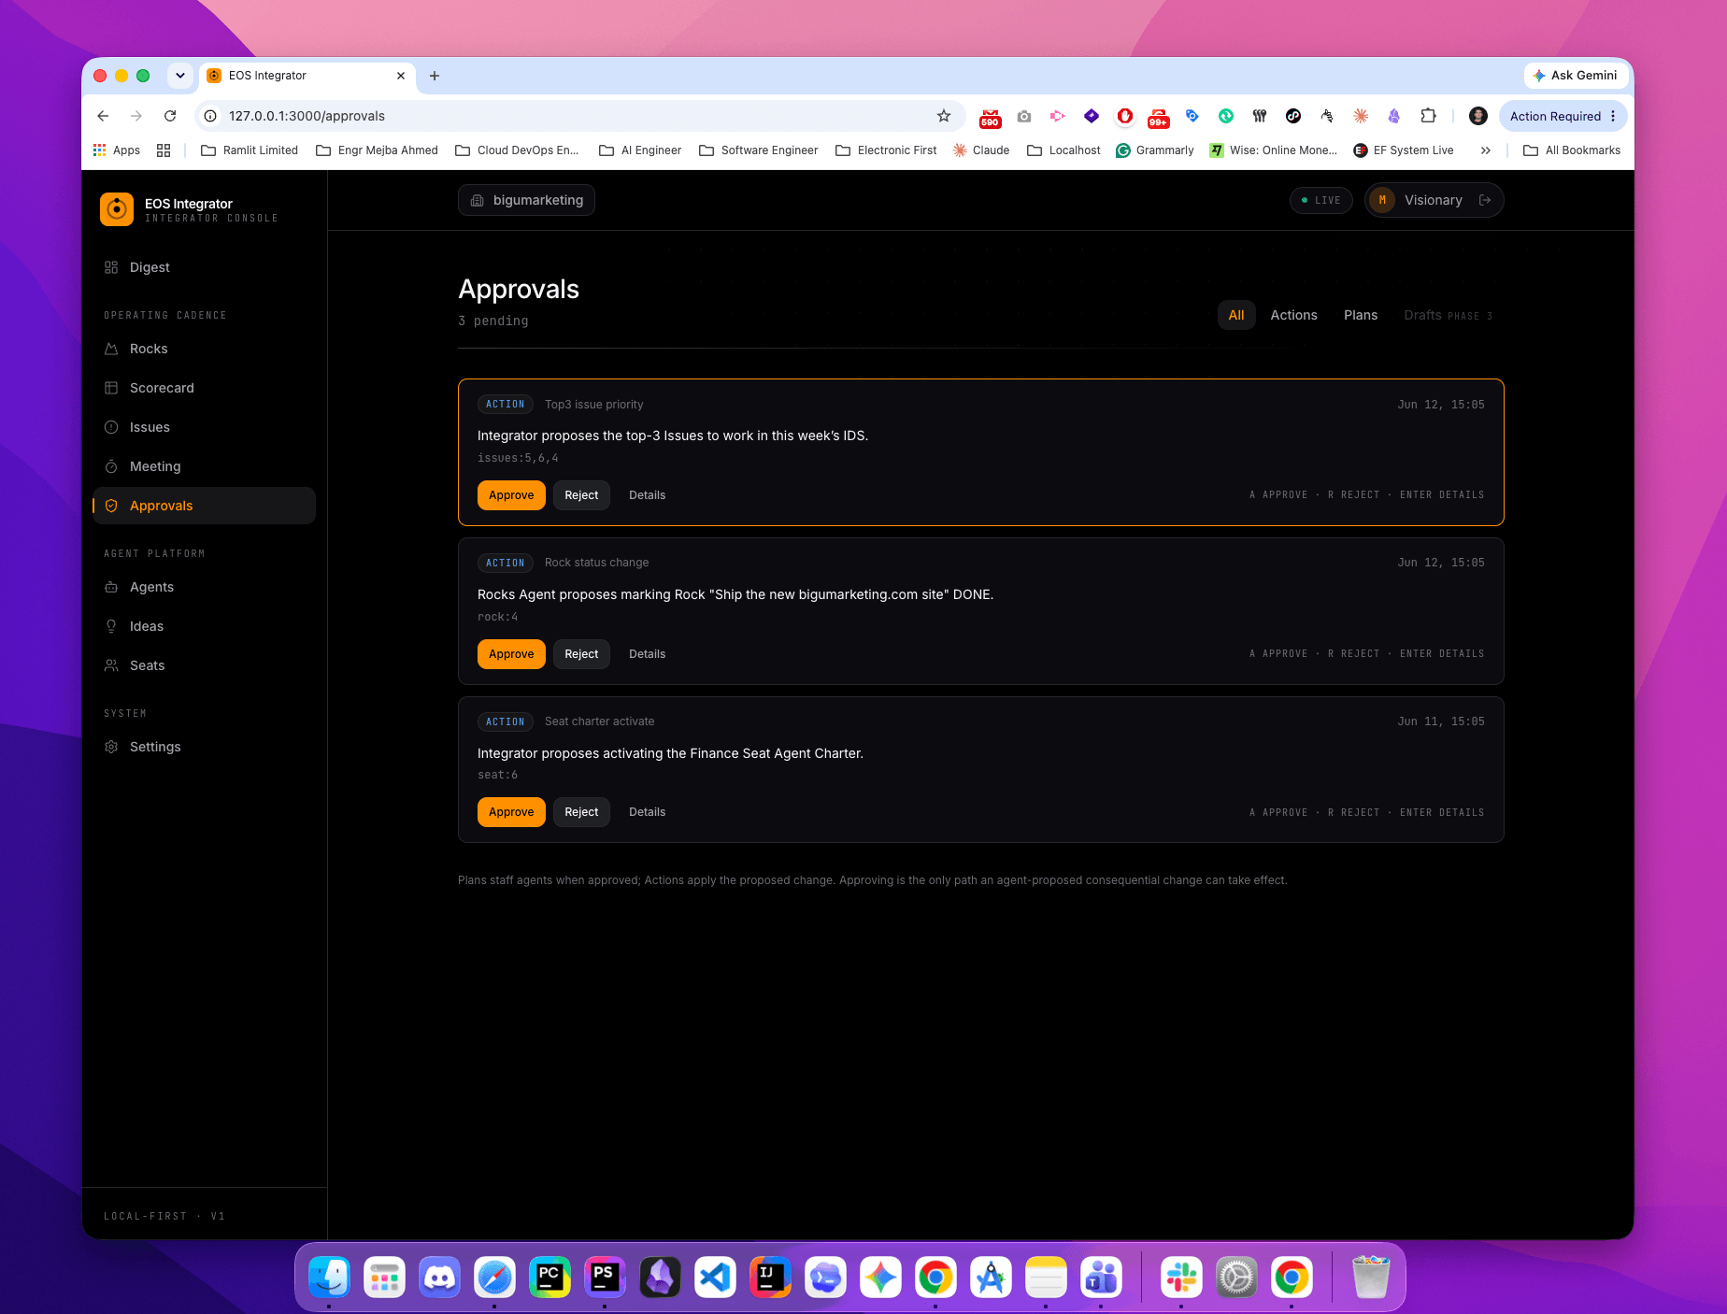This screenshot has width=1727, height=1314.
Task: Approve the Rock status change action
Action: 511,654
